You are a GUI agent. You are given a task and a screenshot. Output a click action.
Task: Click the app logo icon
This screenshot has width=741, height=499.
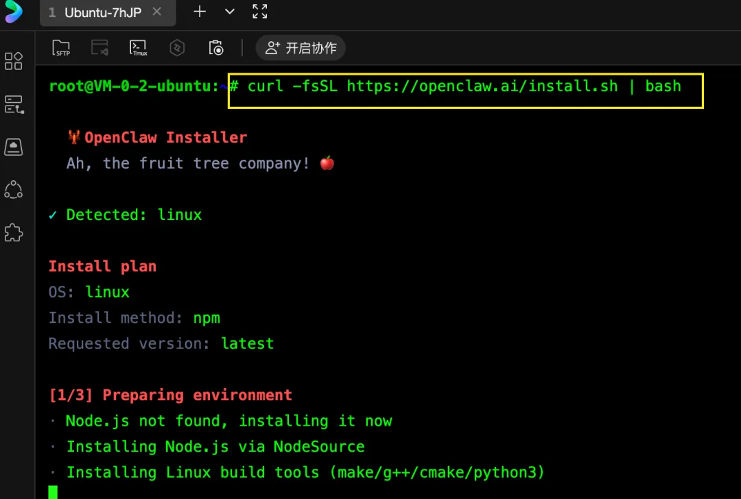pyautogui.click(x=14, y=12)
